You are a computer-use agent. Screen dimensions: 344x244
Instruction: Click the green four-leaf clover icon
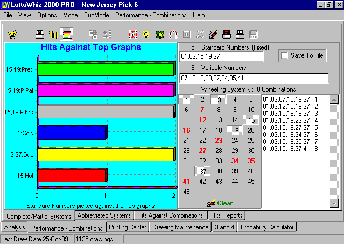click(160, 34)
